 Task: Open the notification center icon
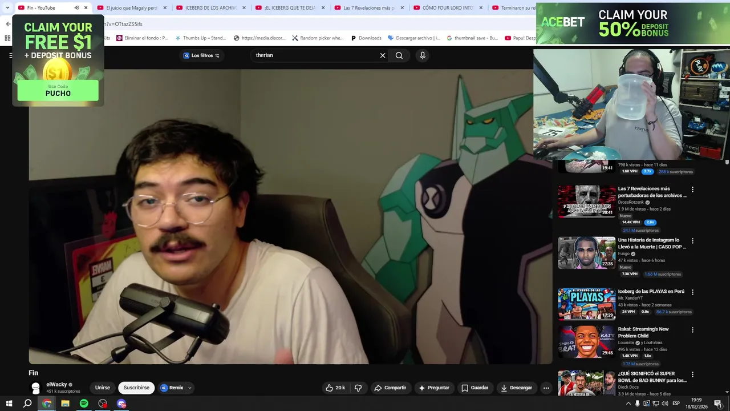pyautogui.click(x=718, y=404)
